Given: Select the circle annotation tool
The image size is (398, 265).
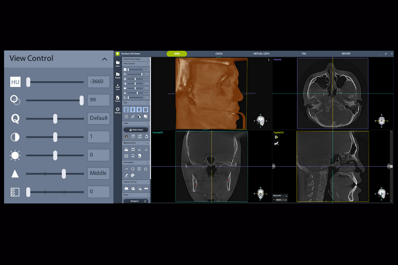Looking at the screenshot, I should tap(133, 169).
